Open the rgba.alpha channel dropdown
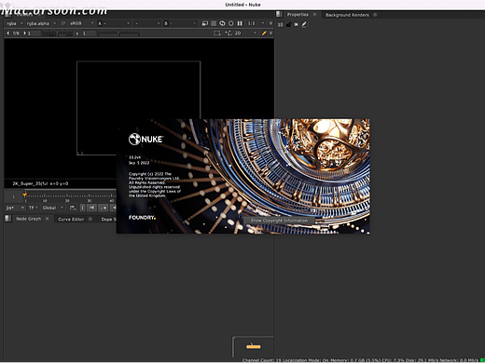485x363 pixels. 41,23
